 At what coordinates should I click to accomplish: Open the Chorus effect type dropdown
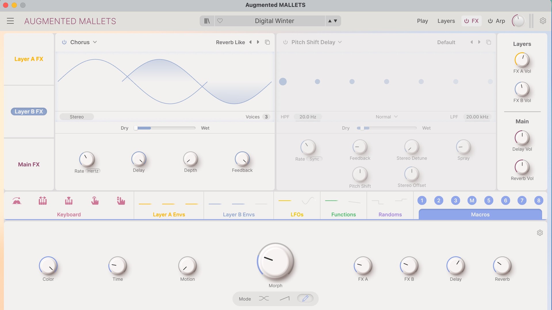click(x=95, y=42)
